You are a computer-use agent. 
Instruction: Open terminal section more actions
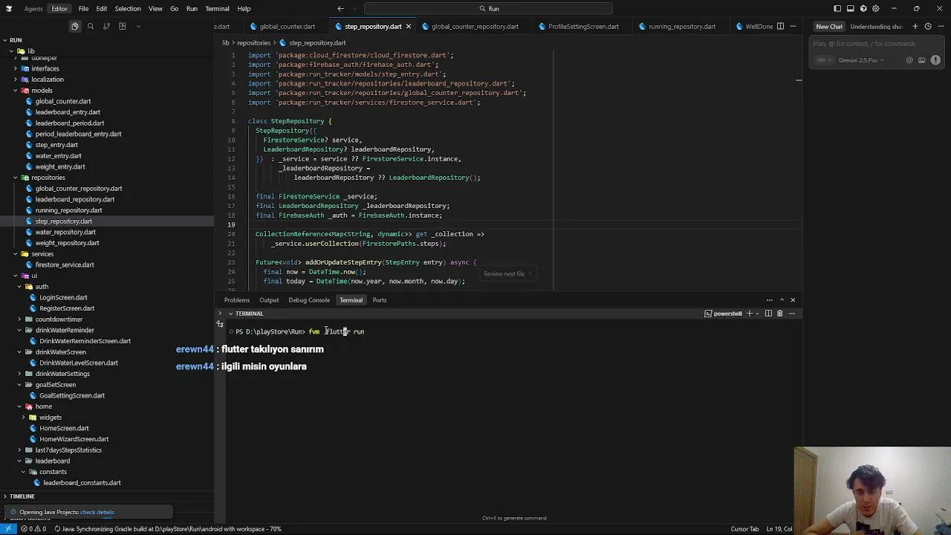pos(791,314)
